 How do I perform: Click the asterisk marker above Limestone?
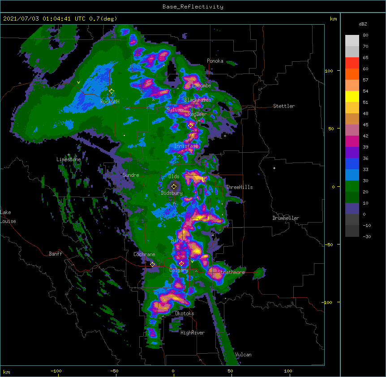[x=69, y=155]
